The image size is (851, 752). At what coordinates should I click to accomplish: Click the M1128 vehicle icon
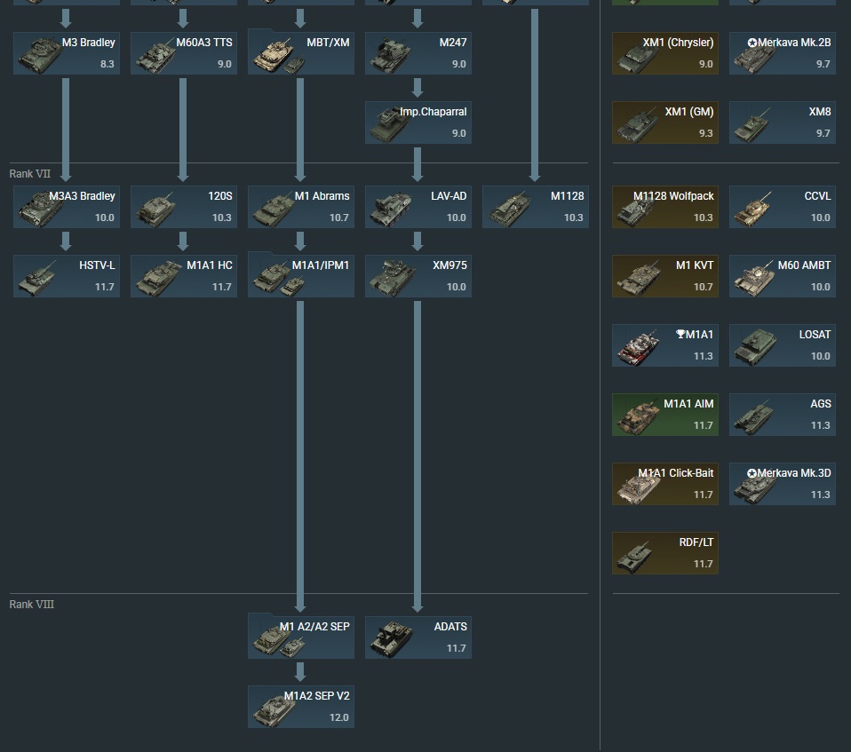[509, 210]
